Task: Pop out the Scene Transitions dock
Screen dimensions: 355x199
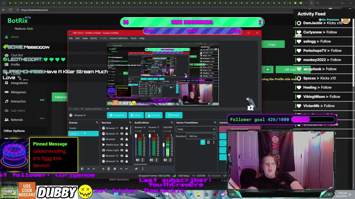Action: [215, 123]
